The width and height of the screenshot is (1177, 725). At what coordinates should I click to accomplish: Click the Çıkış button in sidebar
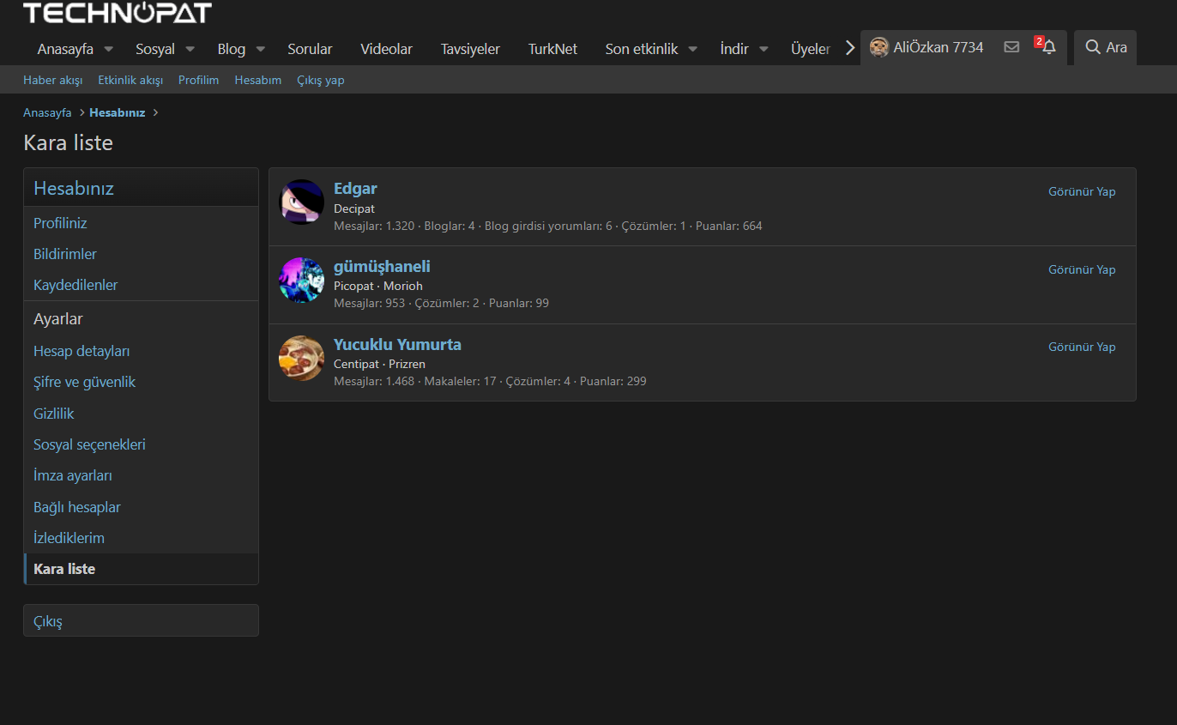tap(141, 620)
